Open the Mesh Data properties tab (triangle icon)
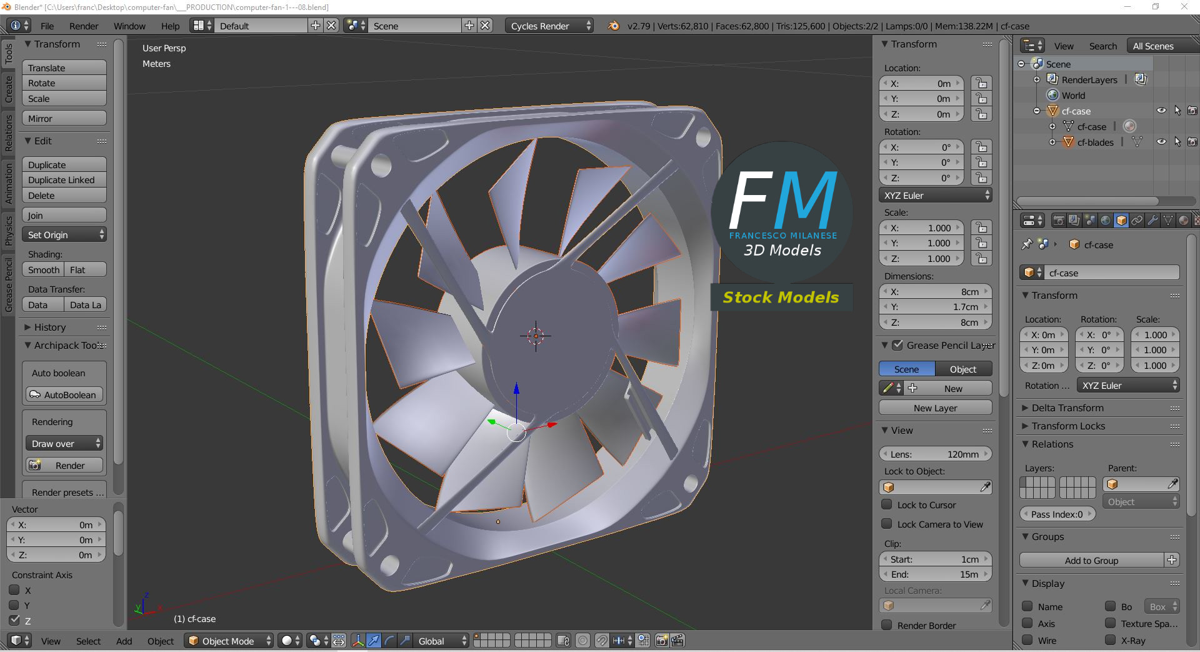Viewport: 1200px width, 652px height. (1168, 220)
